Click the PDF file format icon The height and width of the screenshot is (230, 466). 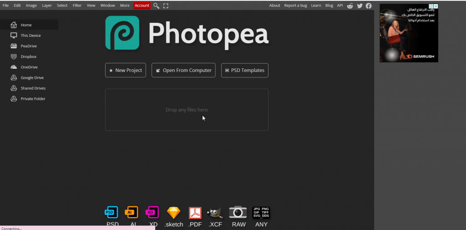195,213
